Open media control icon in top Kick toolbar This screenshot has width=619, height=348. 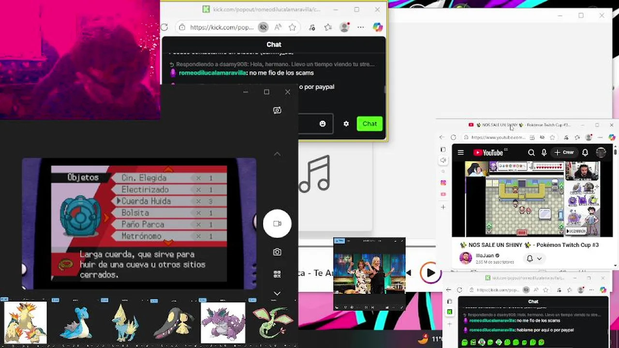(x=312, y=28)
